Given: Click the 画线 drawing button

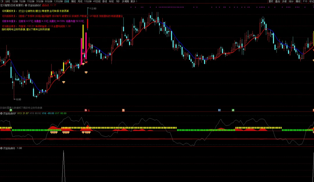Looking at the screenshot, I should tap(298, 1).
